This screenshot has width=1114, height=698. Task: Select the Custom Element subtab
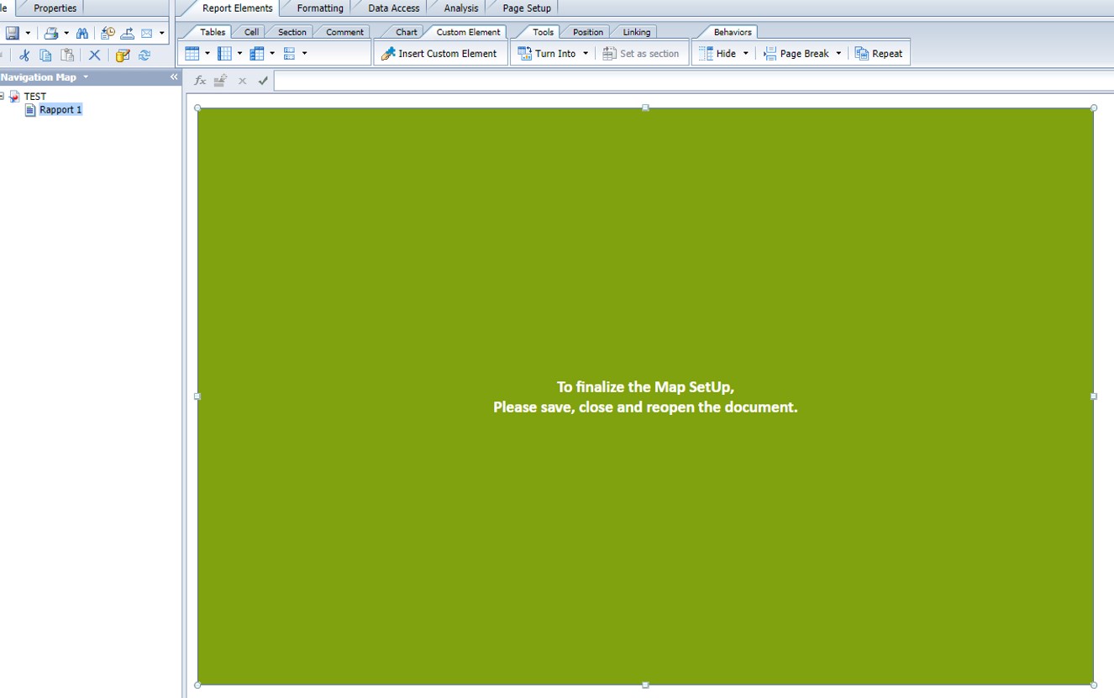[468, 32]
